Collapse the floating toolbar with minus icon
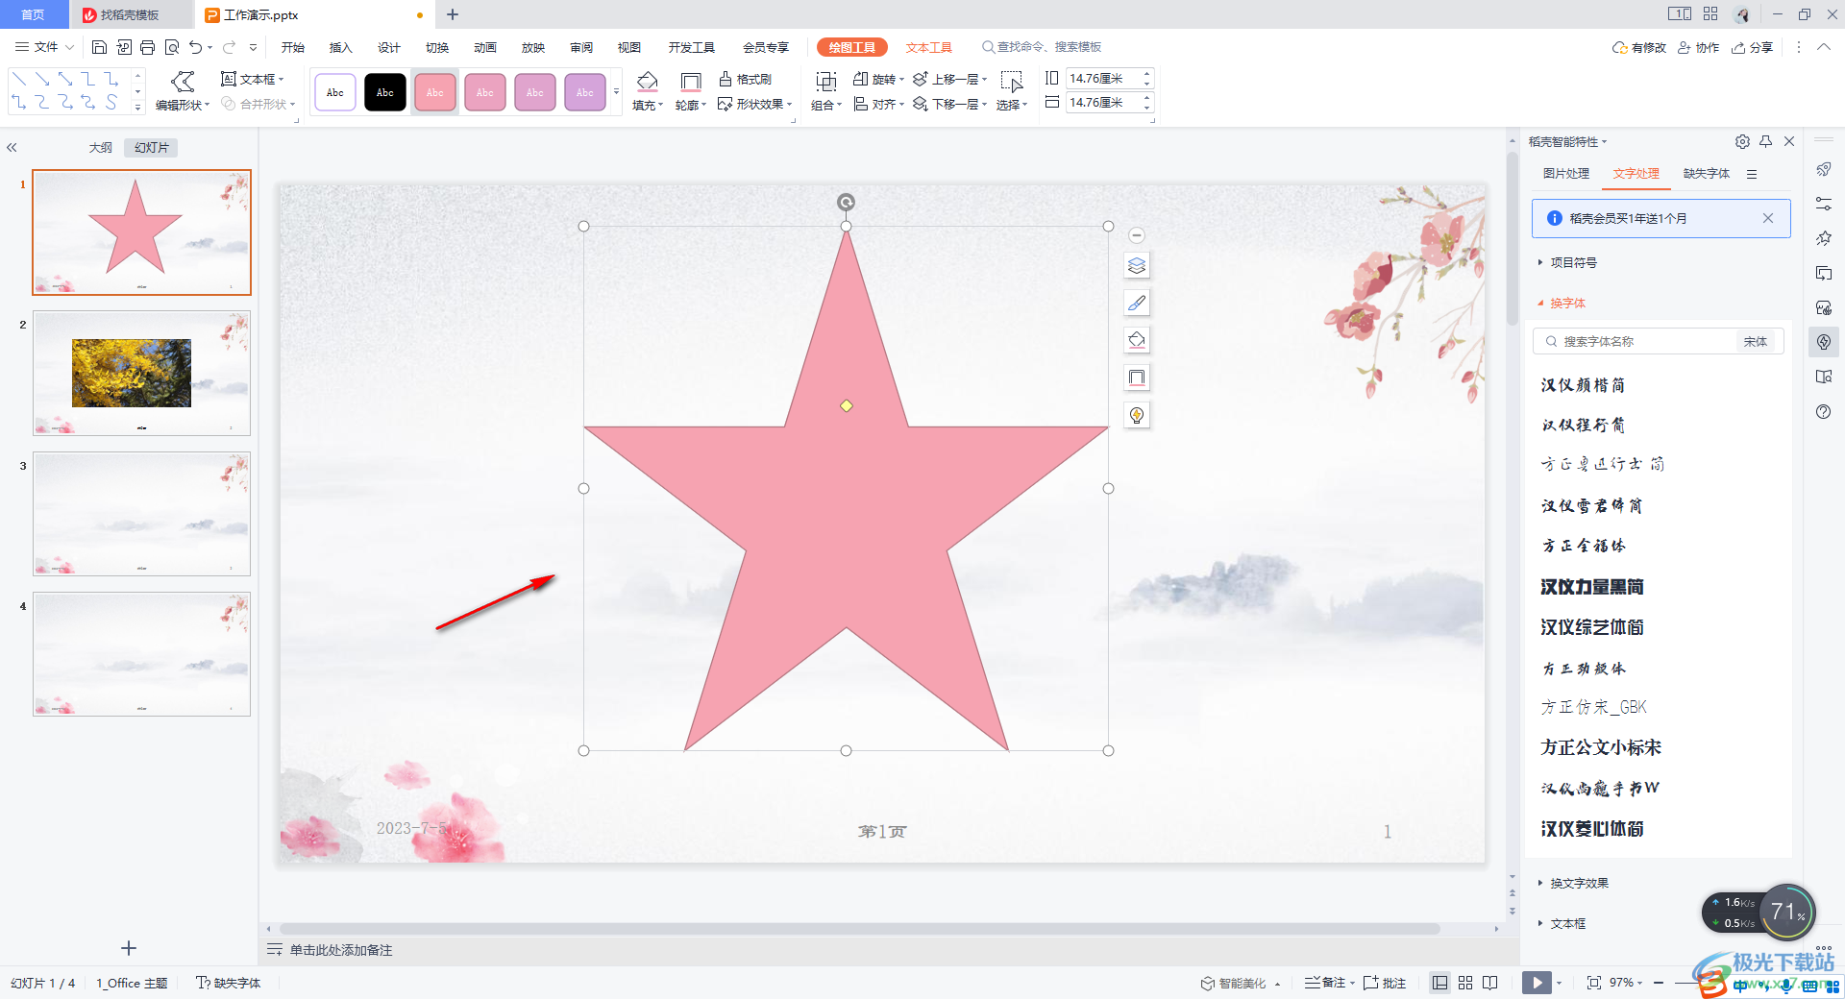1845x999 pixels. click(1137, 235)
